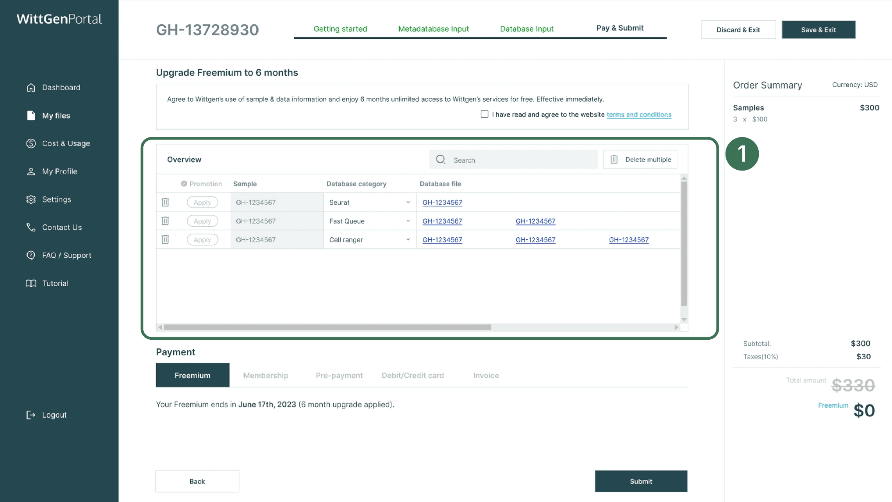Open the terms and conditions link
Viewport: 892px width, 502px height.
(x=639, y=114)
